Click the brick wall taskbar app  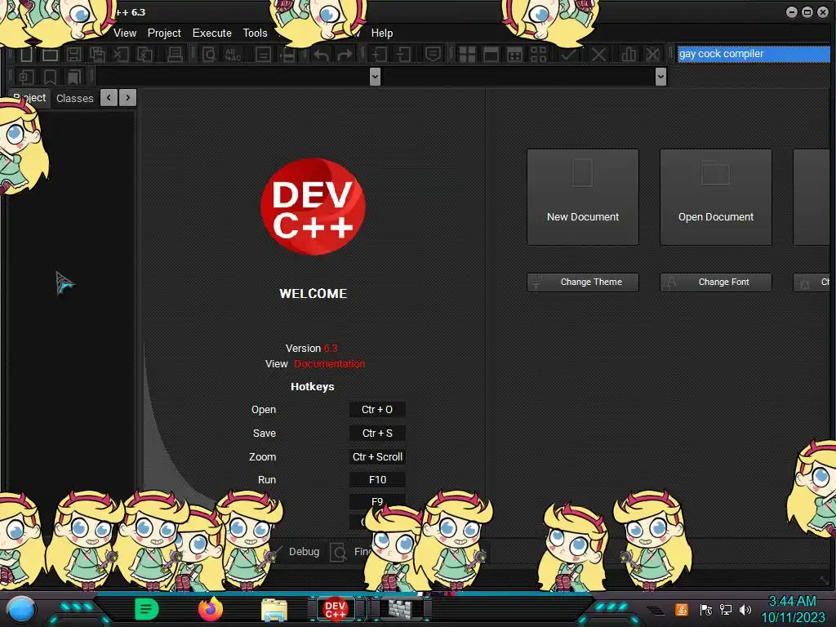[400, 609]
